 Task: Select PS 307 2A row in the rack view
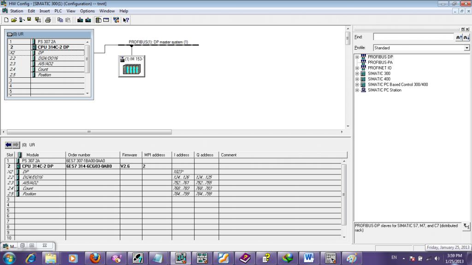(47, 42)
